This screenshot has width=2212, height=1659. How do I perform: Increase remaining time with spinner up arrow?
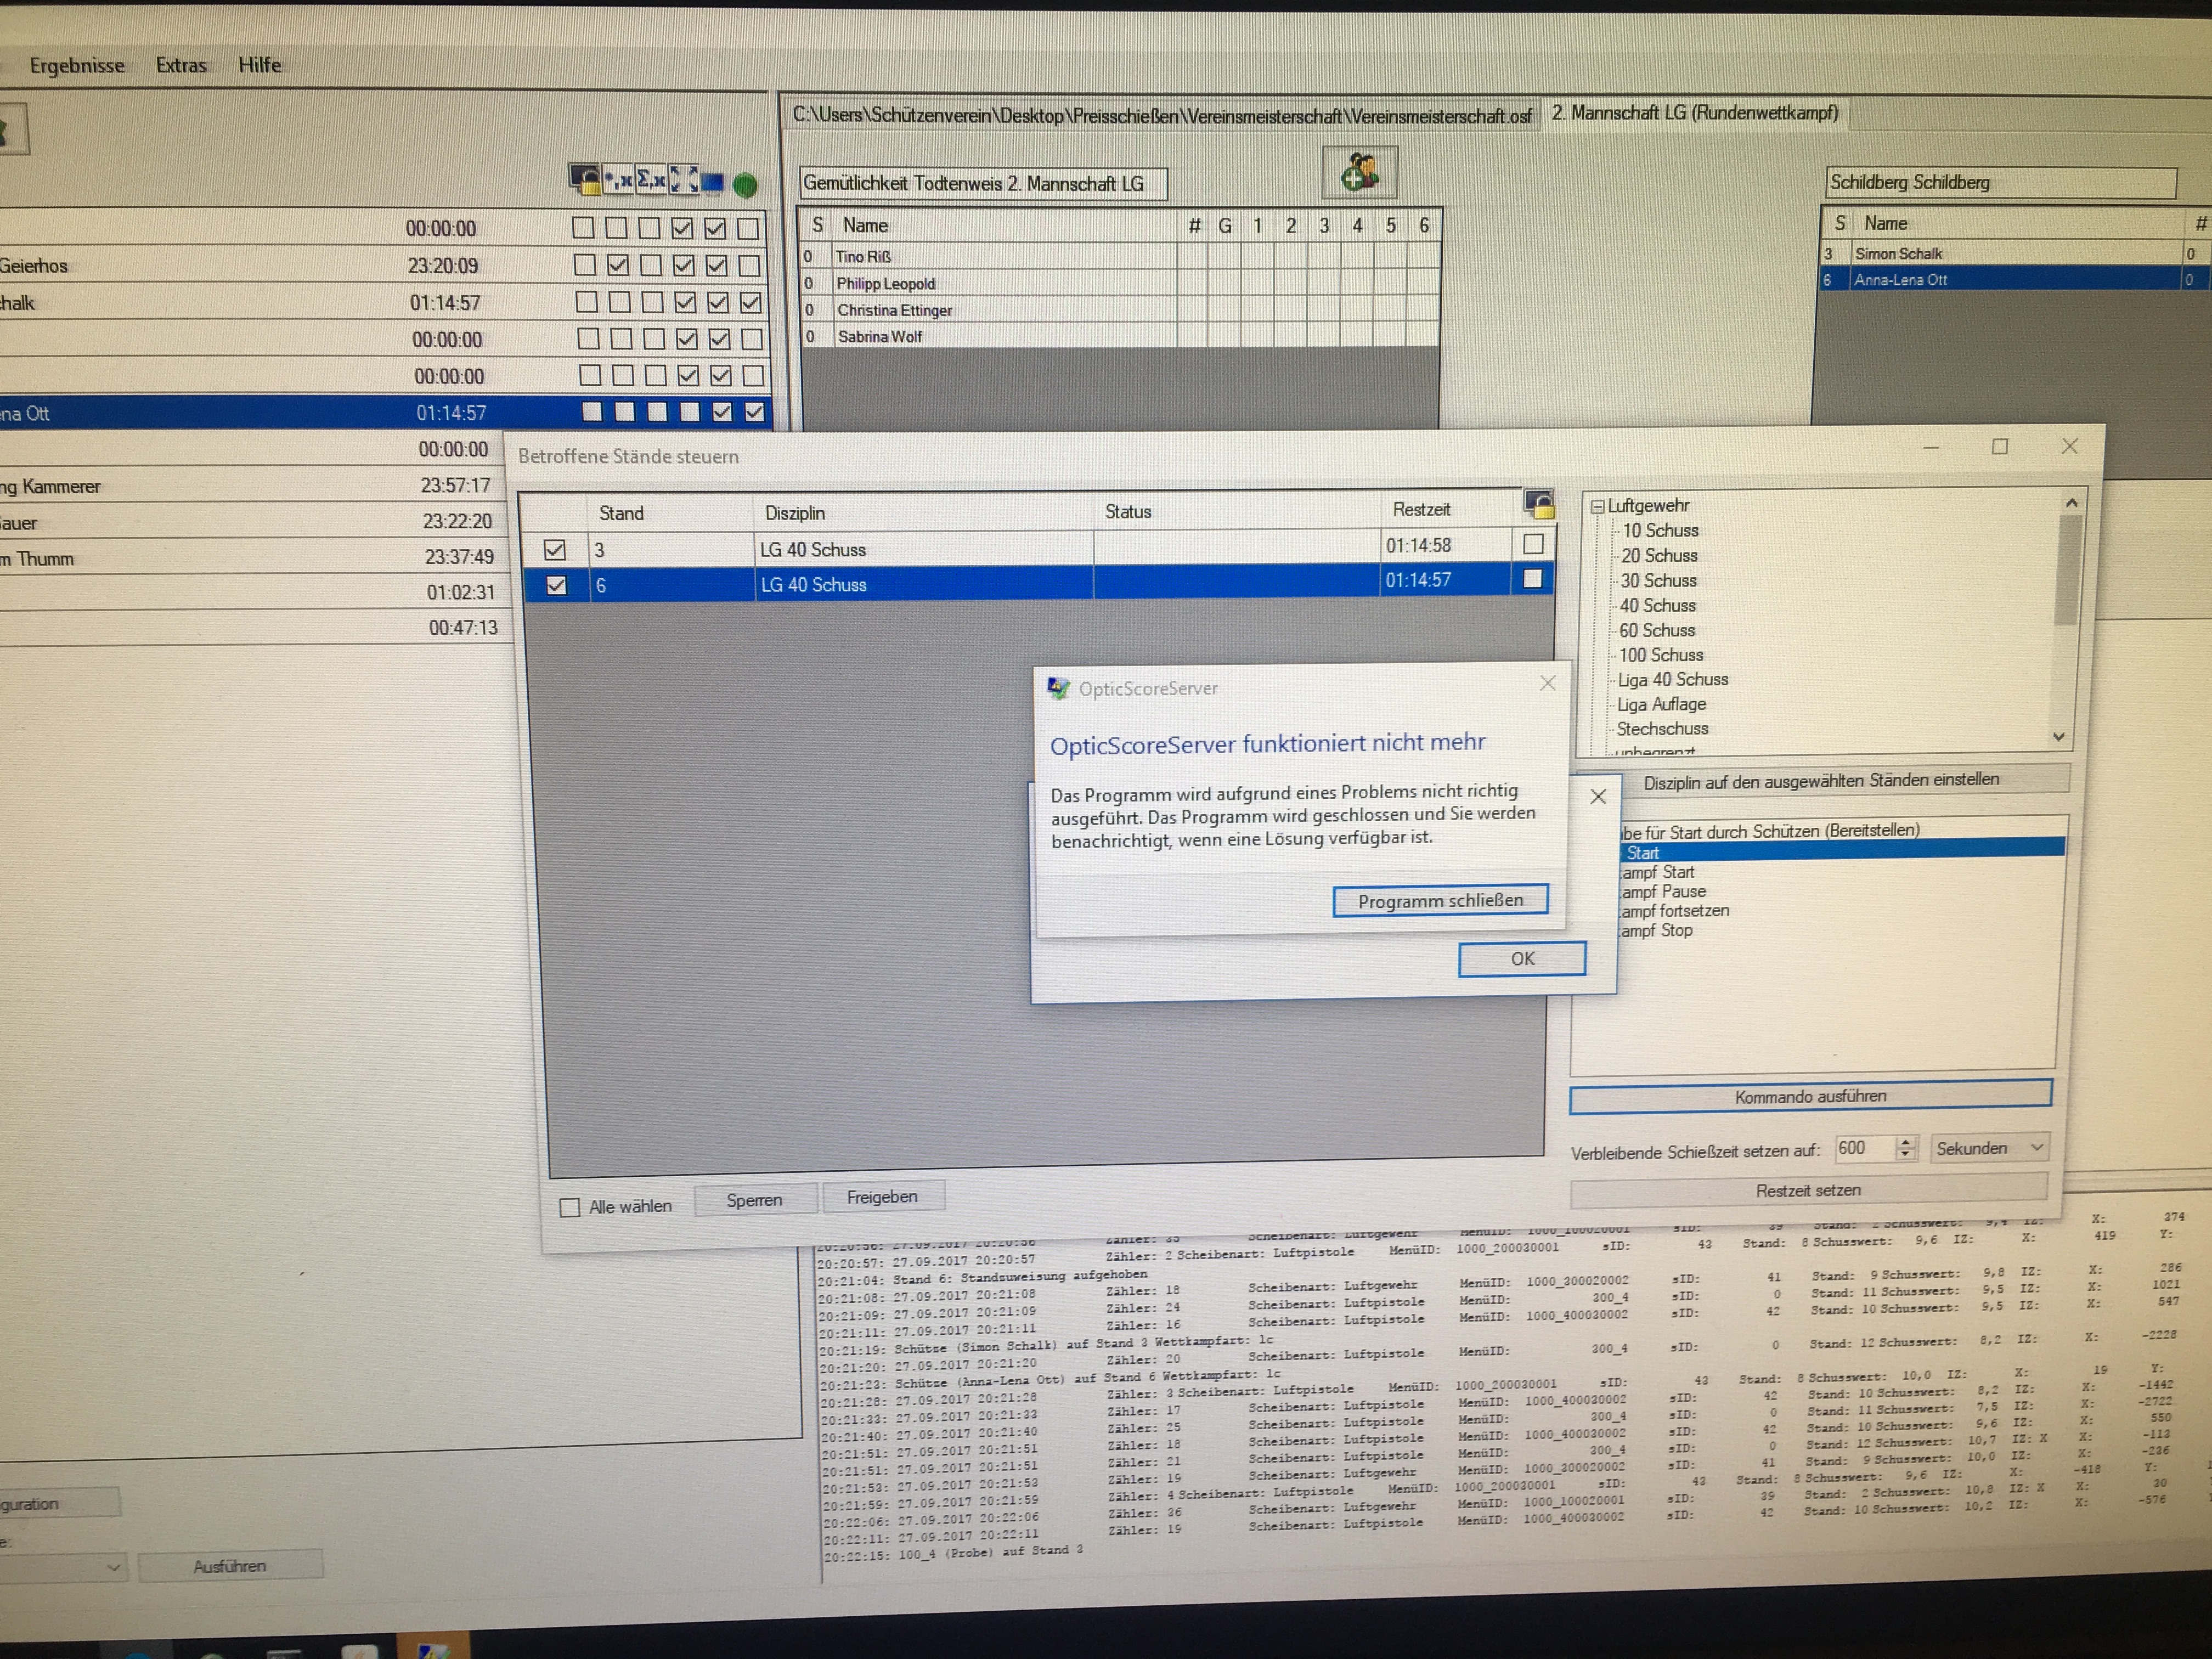tap(1906, 1142)
